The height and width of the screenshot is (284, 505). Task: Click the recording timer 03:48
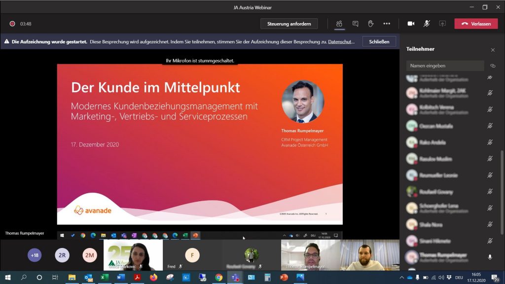pos(26,24)
